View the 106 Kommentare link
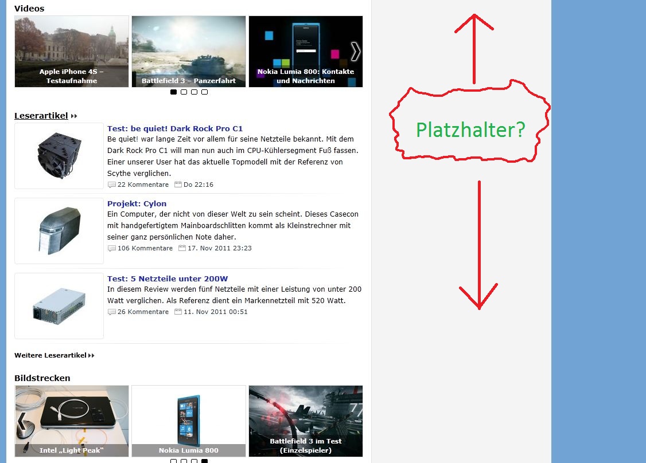The width and height of the screenshot is (646, 463). (x=145, y=248)
